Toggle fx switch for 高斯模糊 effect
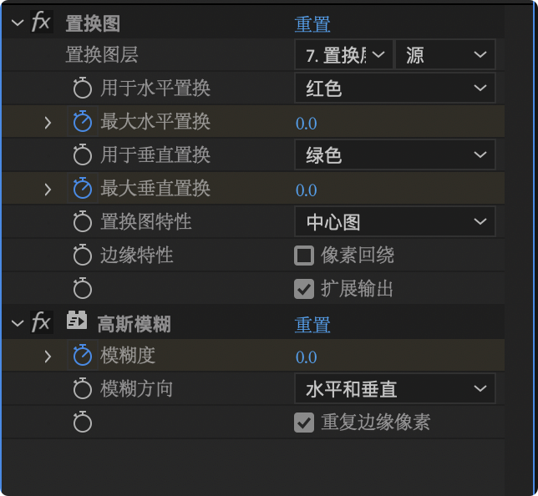 [41, 323]
